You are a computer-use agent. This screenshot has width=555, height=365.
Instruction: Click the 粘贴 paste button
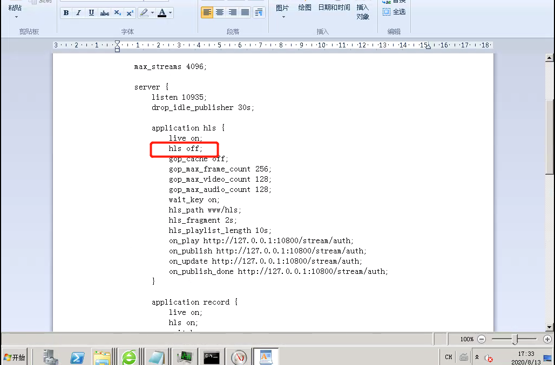15,8
